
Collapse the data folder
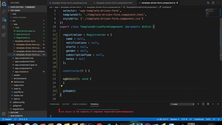pyautogui.click(x=27, y=27)
